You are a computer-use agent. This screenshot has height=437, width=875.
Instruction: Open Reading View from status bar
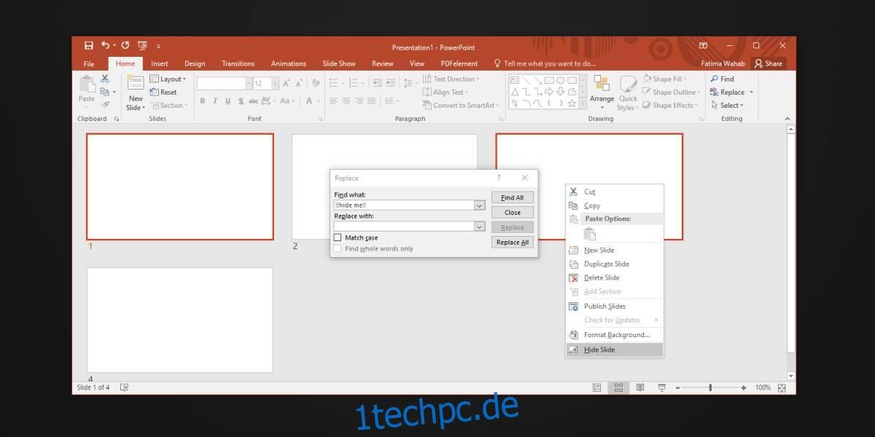tap(640, 387)
